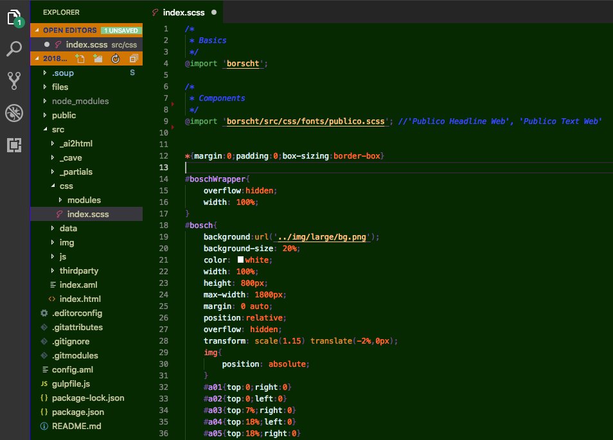Click the 1 UNSAVED badge
Viewport: 613px width, 440px height.
pyautogui.click(x=120, y=30)
